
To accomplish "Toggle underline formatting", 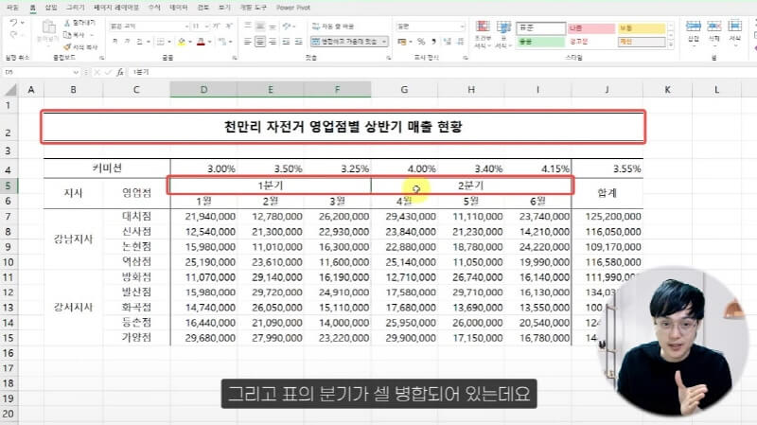I will [139, 42].
